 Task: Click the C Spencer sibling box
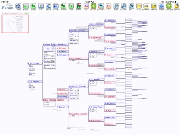click(x=63, y=107)
